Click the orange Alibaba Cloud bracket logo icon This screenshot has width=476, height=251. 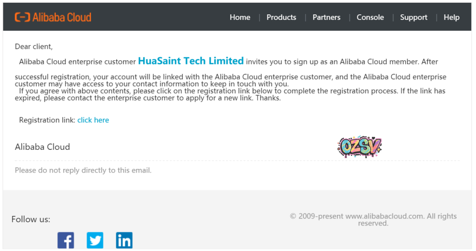coord(22,17)
